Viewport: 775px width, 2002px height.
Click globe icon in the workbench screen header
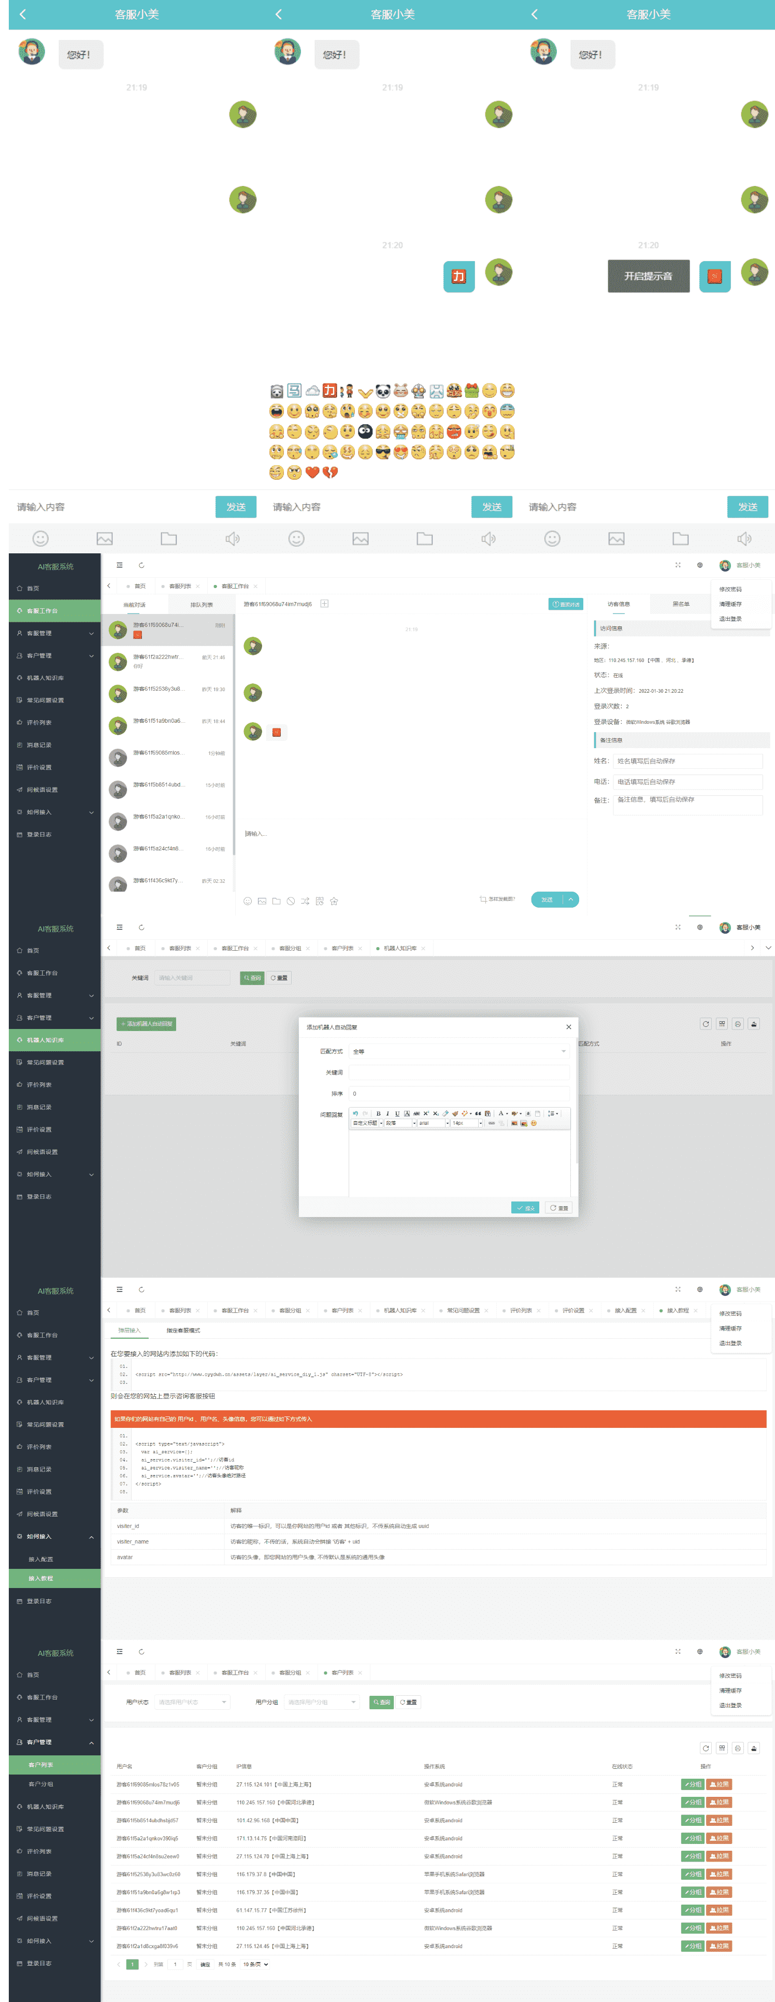click(x=699, y=565)
